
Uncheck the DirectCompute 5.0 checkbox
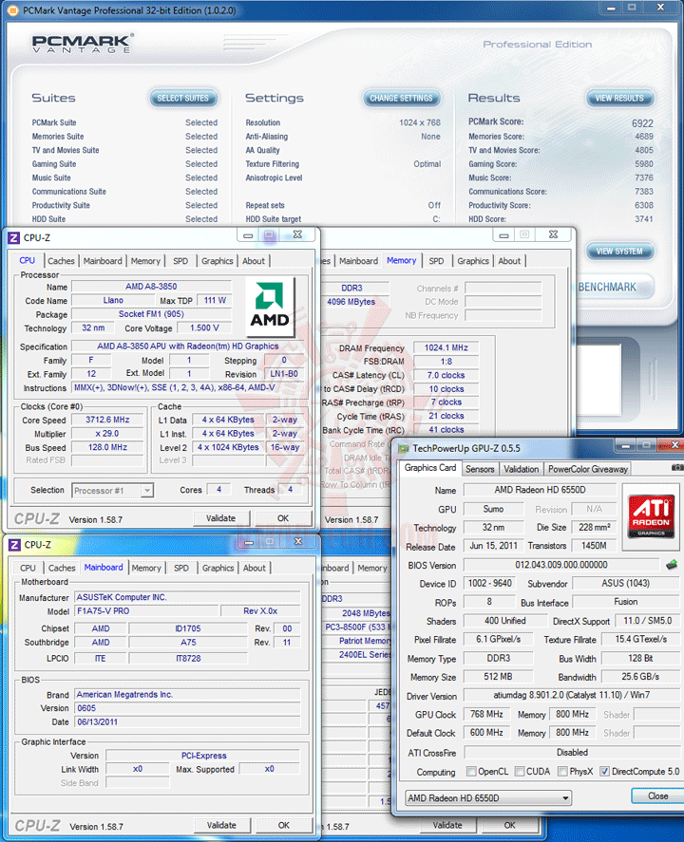point(604,771)
